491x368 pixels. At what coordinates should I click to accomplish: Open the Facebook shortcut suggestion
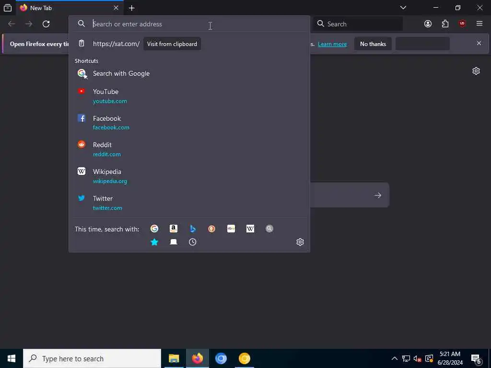click(x=189, y=123)
